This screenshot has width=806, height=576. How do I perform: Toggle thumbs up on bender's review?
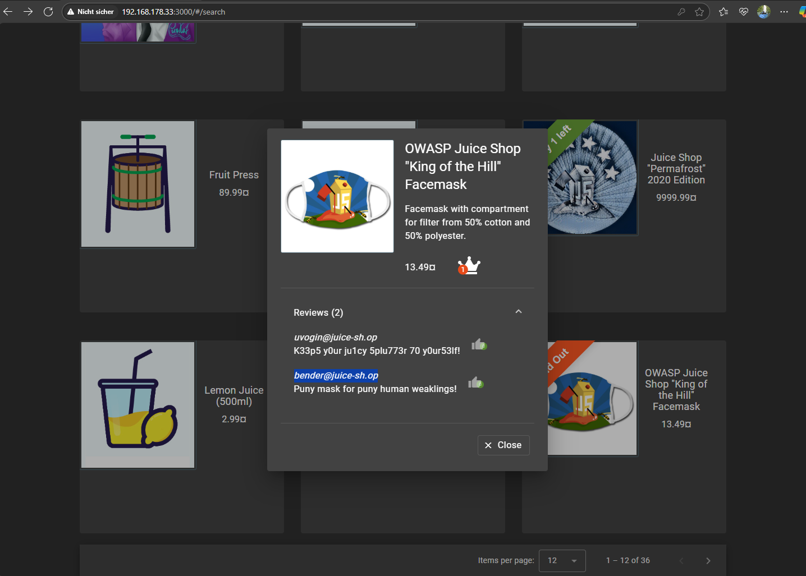(x=475, y=382)
